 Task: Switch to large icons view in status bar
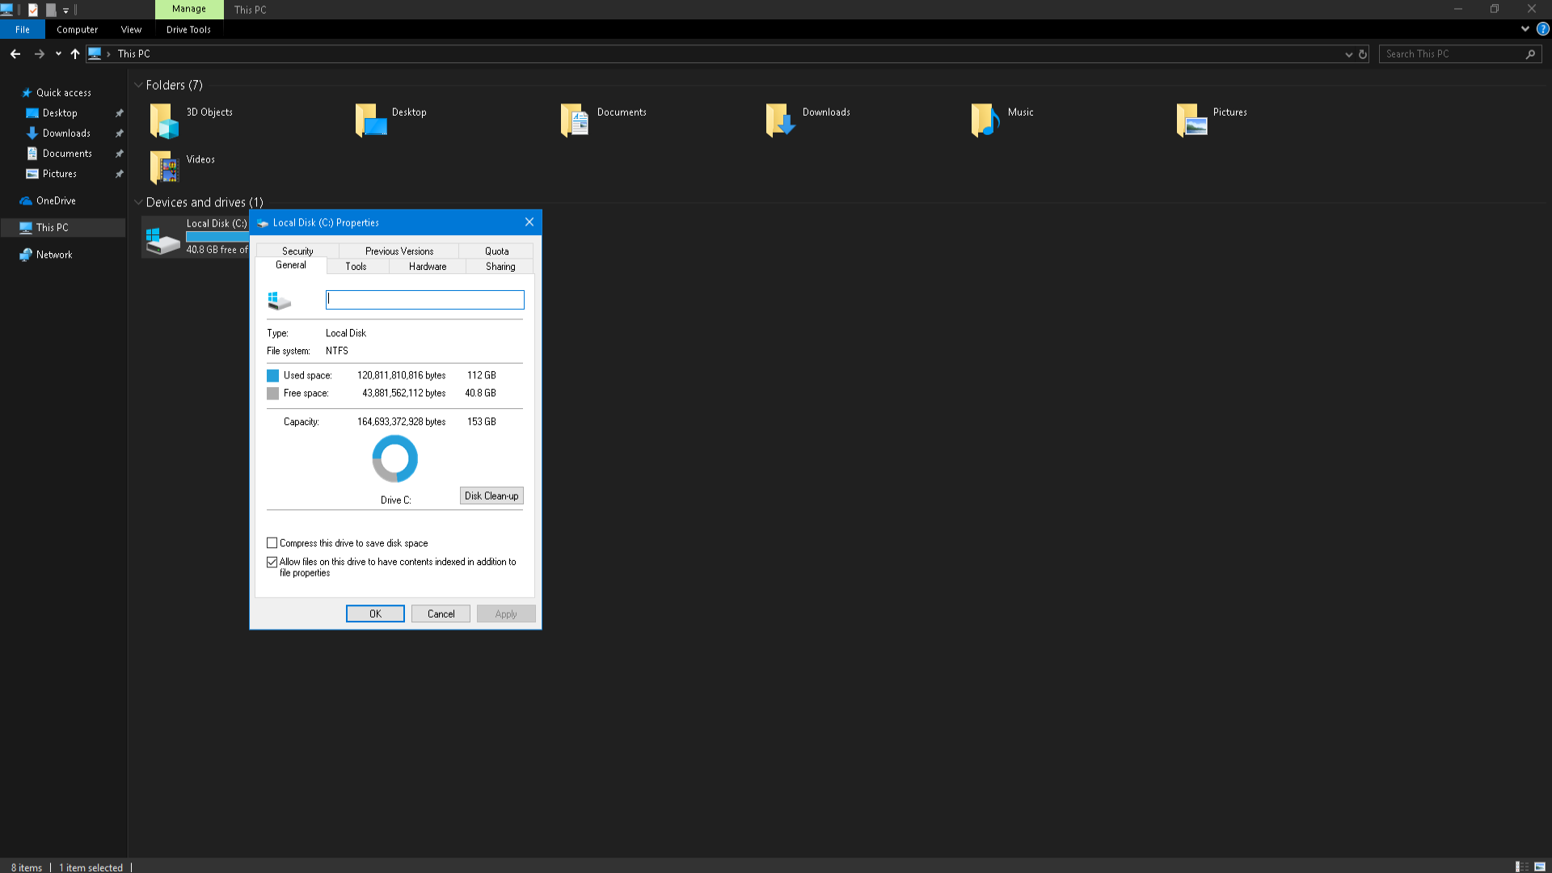tap(1540, 867)
